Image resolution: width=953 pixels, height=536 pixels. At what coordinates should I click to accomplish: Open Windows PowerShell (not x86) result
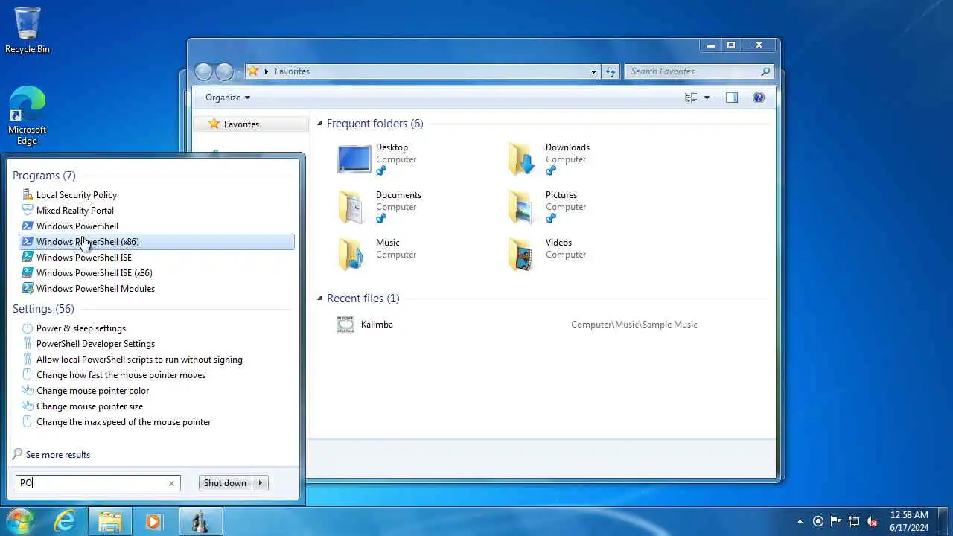156,226
